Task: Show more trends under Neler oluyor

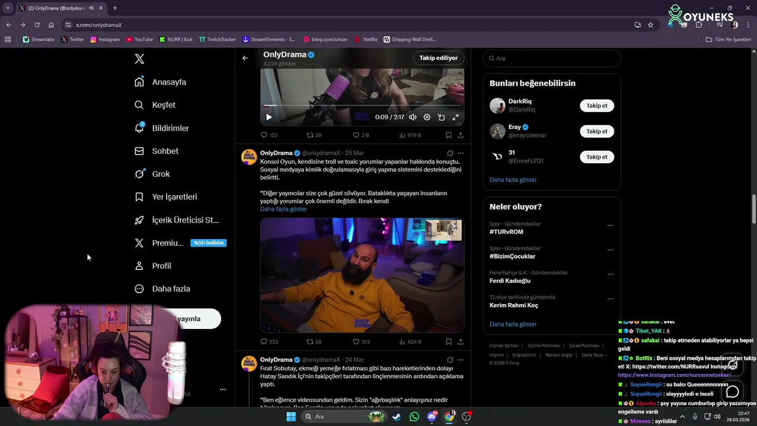Action: (513, 324)
